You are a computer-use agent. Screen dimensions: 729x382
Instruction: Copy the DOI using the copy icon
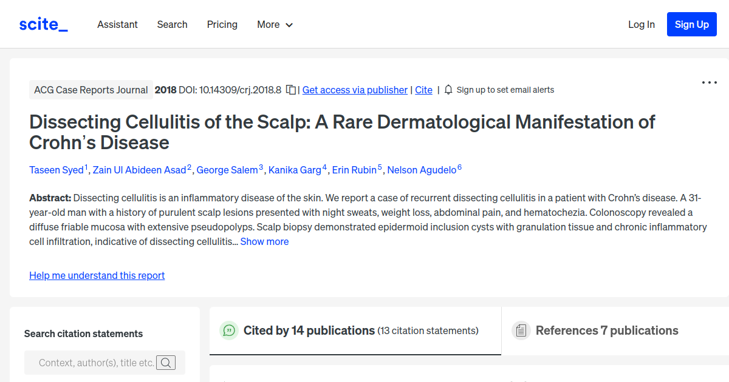(290, 89)
